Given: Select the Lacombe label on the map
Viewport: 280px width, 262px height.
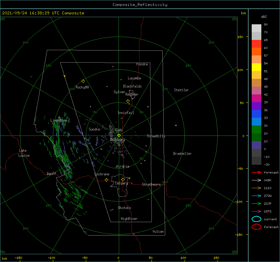Looking at the screenshot, I should (x=134, y=78).
